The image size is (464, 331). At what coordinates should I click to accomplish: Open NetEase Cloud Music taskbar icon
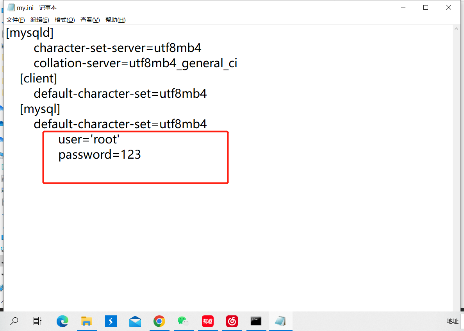[x=232, y=321]
